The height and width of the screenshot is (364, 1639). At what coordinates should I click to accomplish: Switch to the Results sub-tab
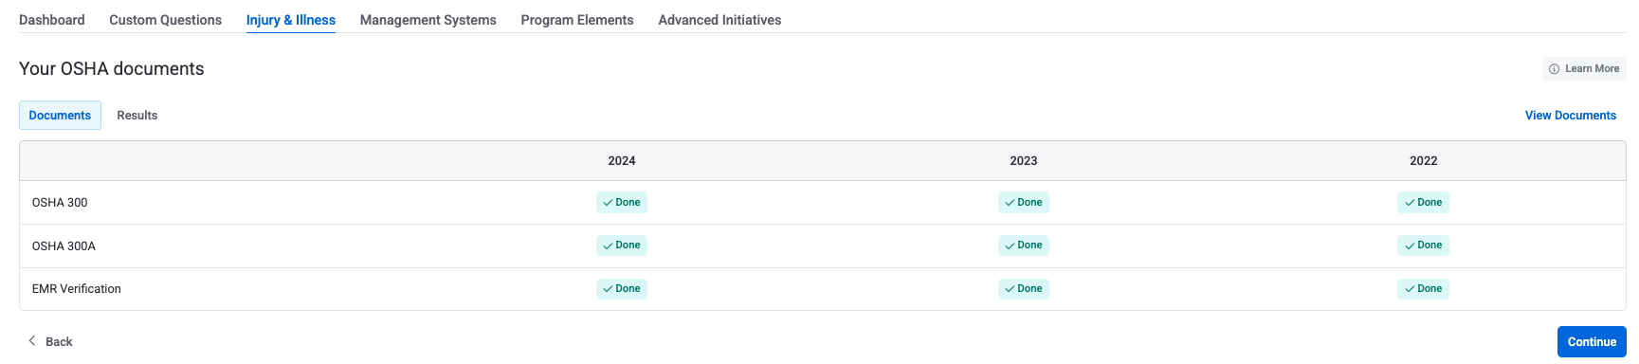[x=137, y=115]
